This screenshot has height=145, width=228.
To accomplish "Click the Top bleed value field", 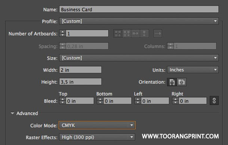I will pos(80,101).
